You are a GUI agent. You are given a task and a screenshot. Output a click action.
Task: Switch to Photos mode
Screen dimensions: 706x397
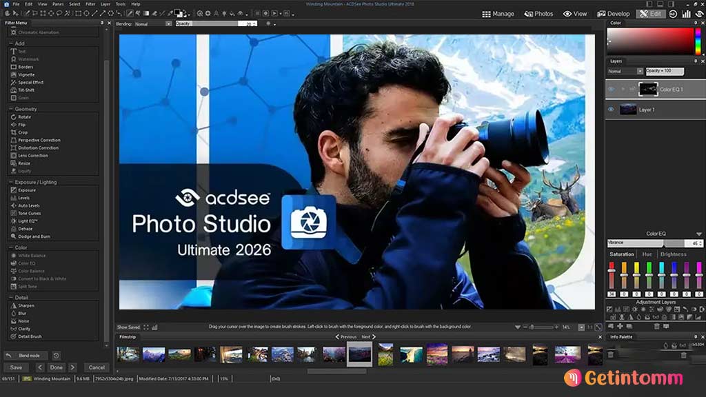click(538, 14)
